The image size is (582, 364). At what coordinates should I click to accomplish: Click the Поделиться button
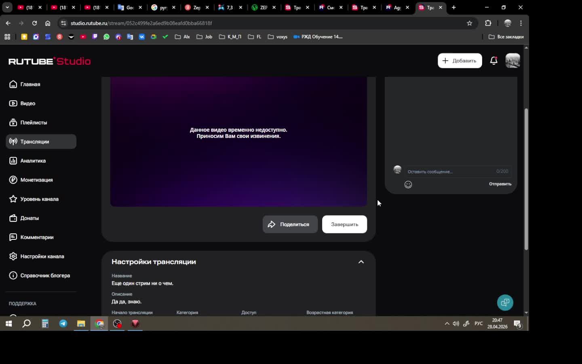(290, 224)
